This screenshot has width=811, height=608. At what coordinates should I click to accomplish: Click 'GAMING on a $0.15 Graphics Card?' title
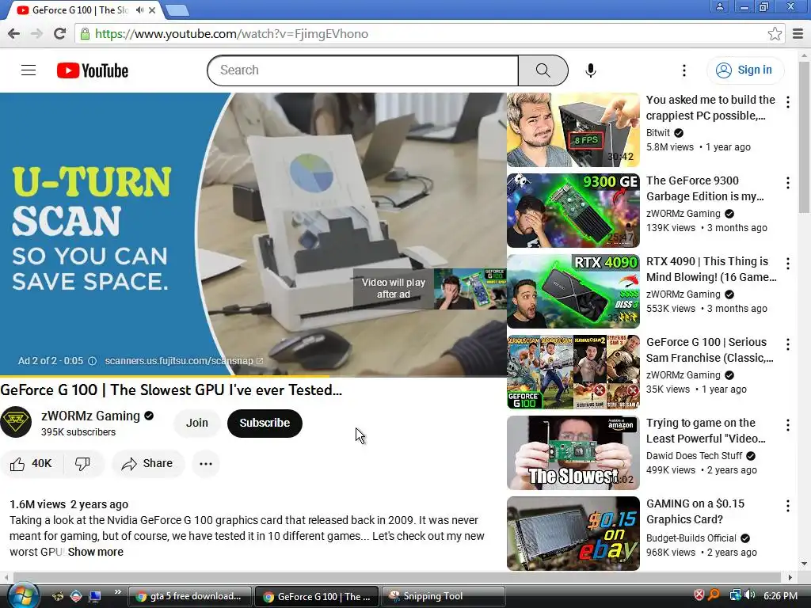click(695, 511)
